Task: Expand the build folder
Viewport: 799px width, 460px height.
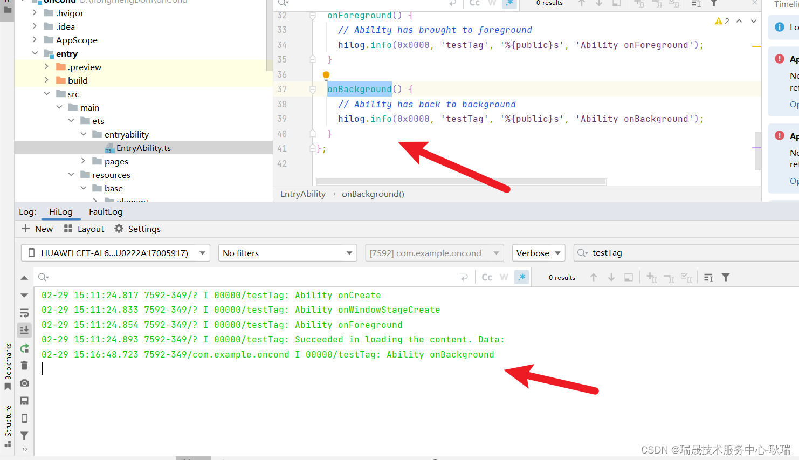Action: (46, 80)
